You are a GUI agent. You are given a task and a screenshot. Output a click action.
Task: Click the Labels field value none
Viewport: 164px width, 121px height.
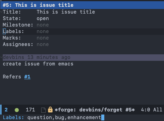click(43, 31)
